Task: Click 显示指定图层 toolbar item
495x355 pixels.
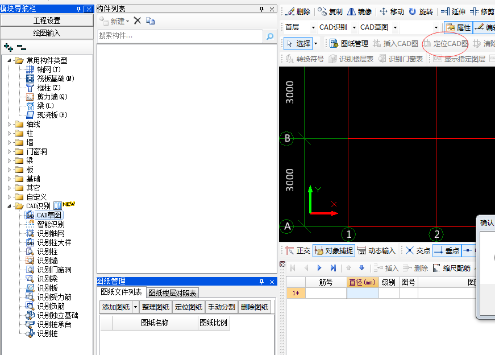Action: point(459,59)
